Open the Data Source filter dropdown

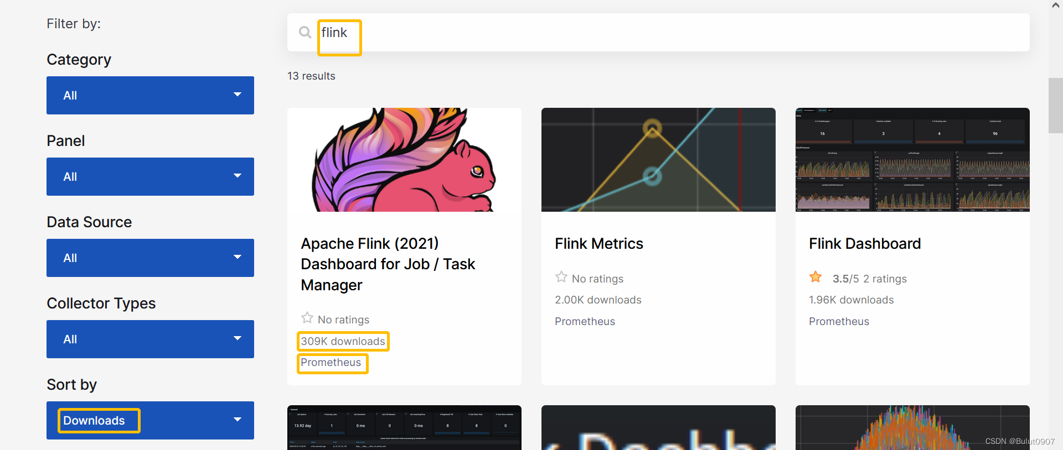[x=150, y=258]
